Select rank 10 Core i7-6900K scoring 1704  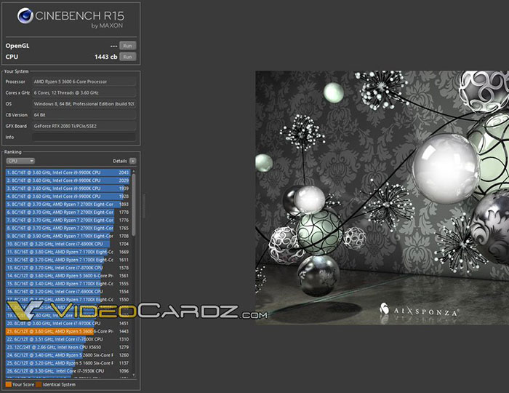(x=68, y=244)
